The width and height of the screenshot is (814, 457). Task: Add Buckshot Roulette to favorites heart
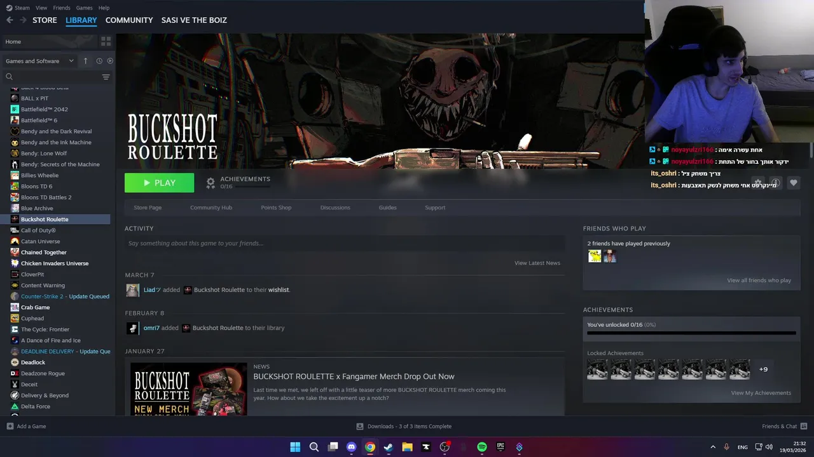[793, 183]
